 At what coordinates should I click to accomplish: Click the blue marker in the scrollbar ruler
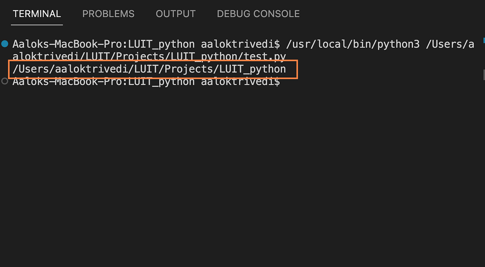pos(483,40)
